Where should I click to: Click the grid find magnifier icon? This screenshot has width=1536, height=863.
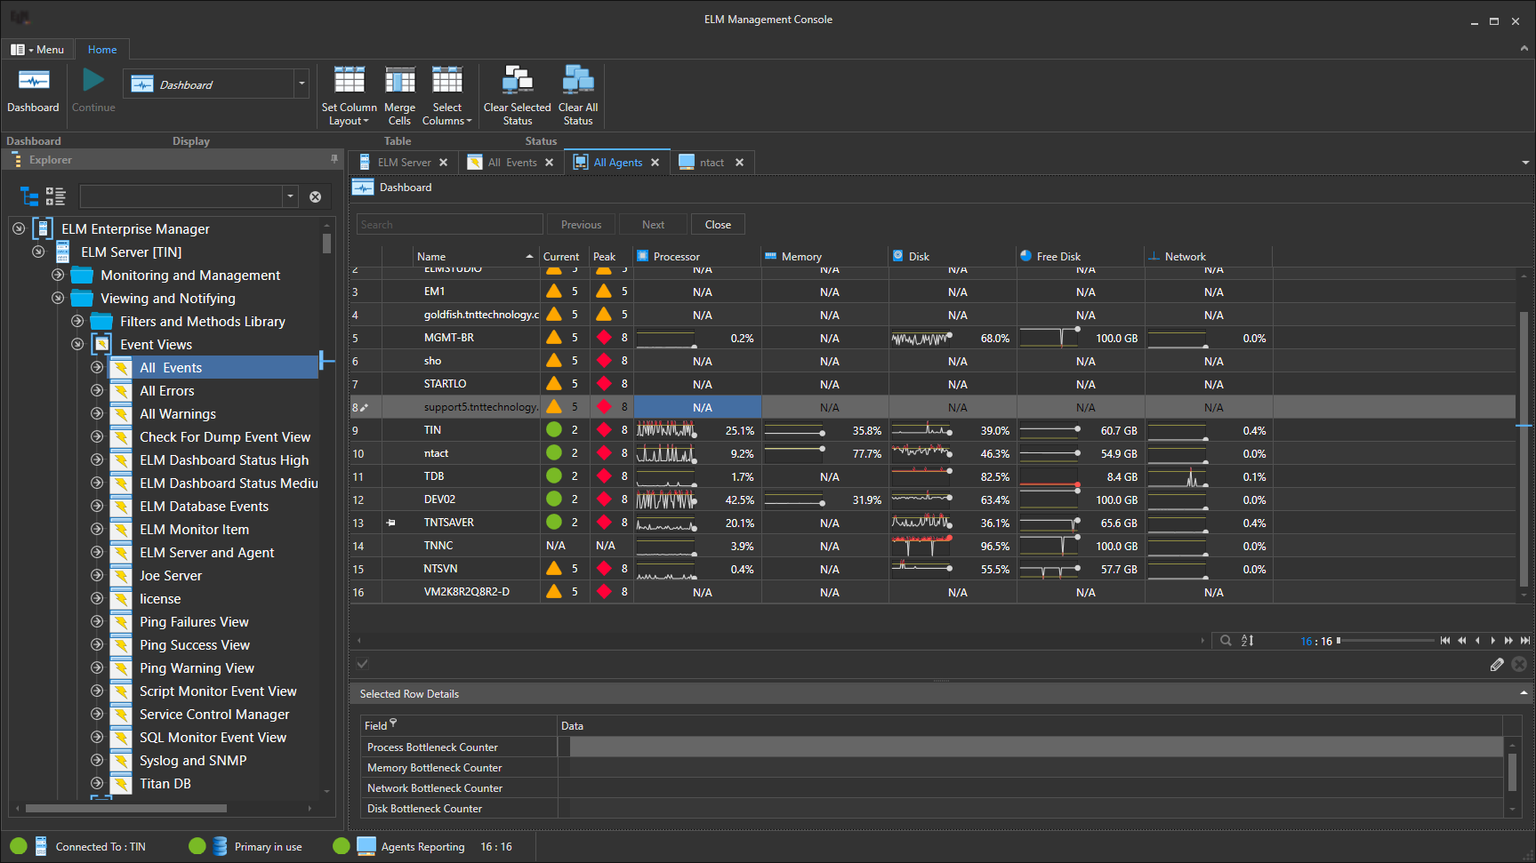(1226, 640)
